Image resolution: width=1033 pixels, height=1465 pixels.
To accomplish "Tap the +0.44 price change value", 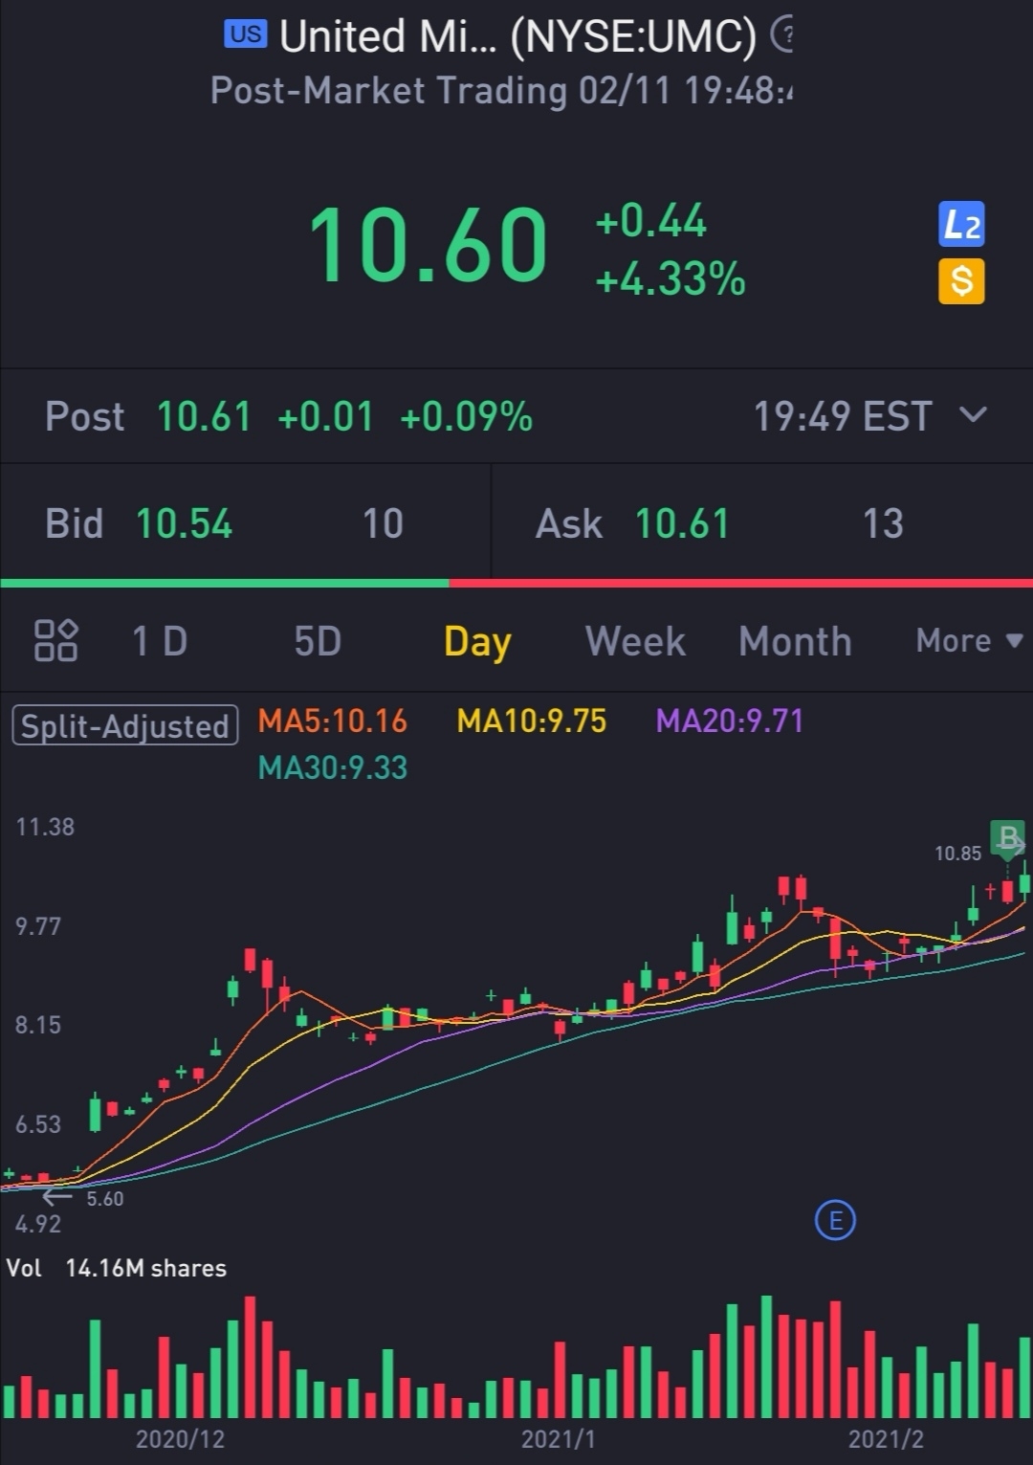I will [x=650, y=221].
